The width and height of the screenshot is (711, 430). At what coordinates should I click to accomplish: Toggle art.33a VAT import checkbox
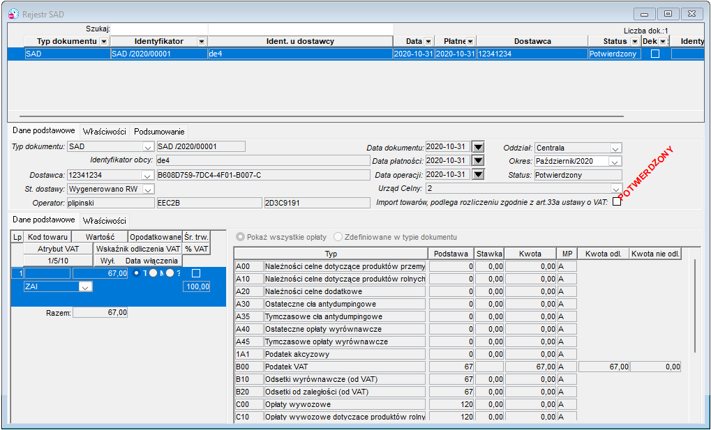coord(617,202)
